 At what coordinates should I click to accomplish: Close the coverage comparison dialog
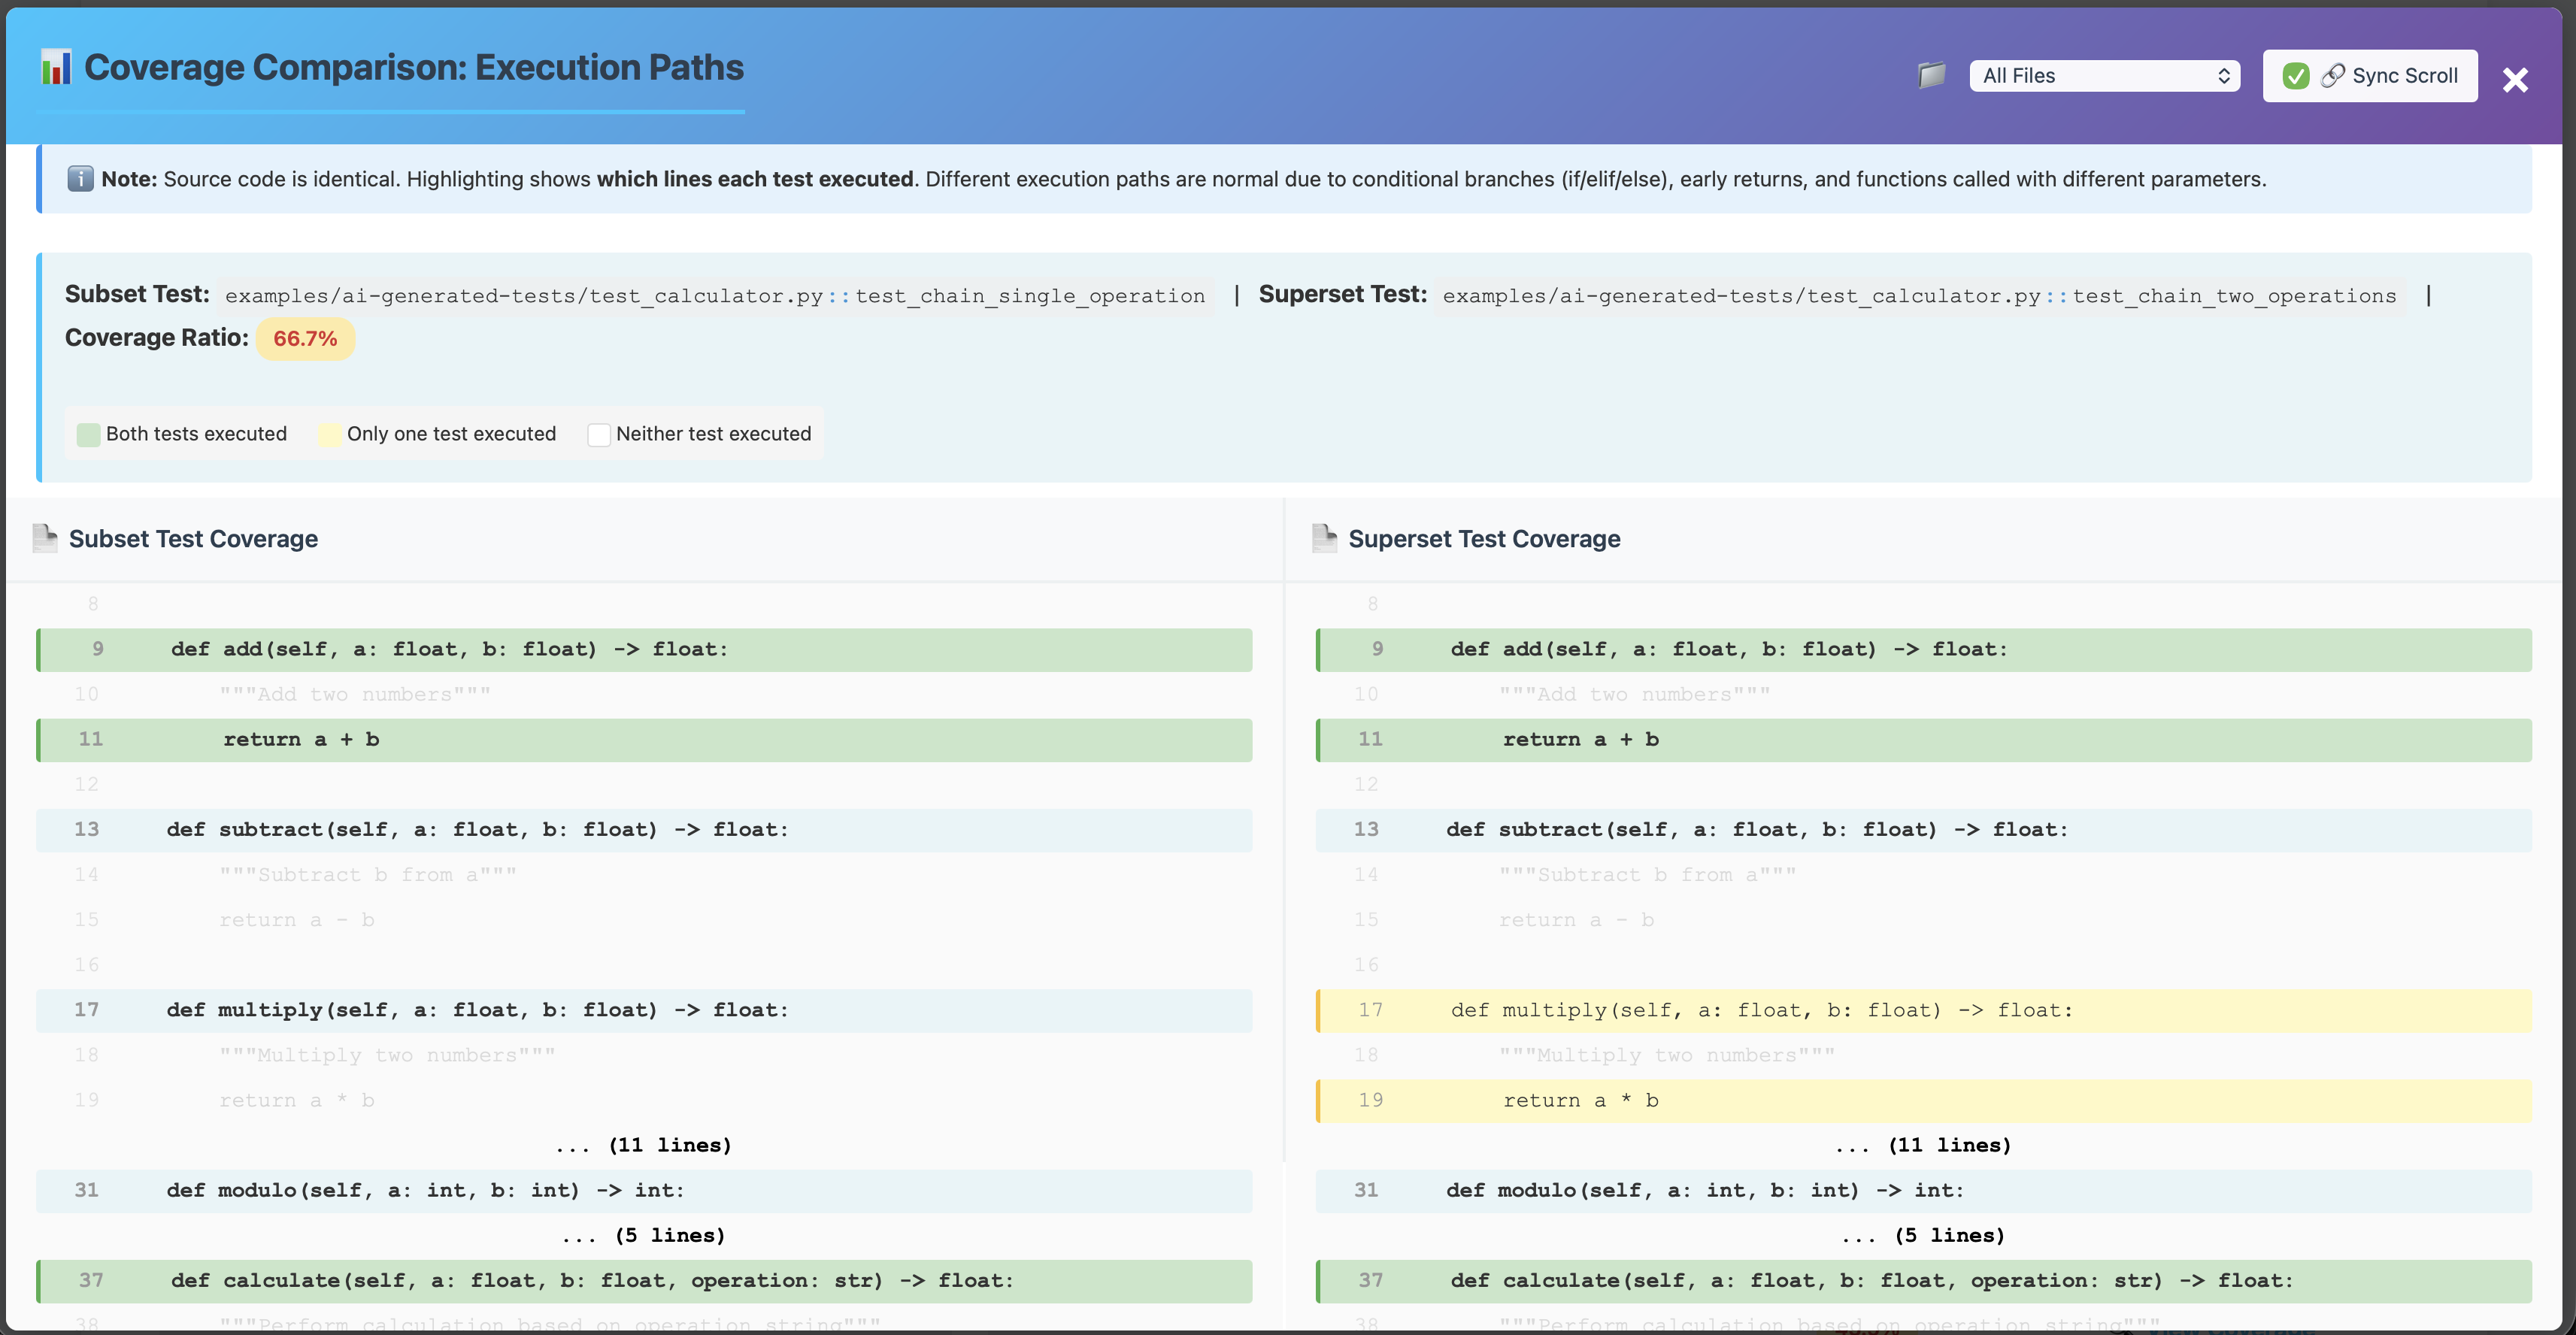(x=2514, y=80)
